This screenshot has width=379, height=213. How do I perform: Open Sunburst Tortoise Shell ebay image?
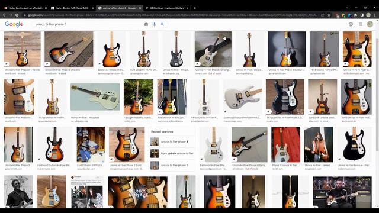click(322, 97)
